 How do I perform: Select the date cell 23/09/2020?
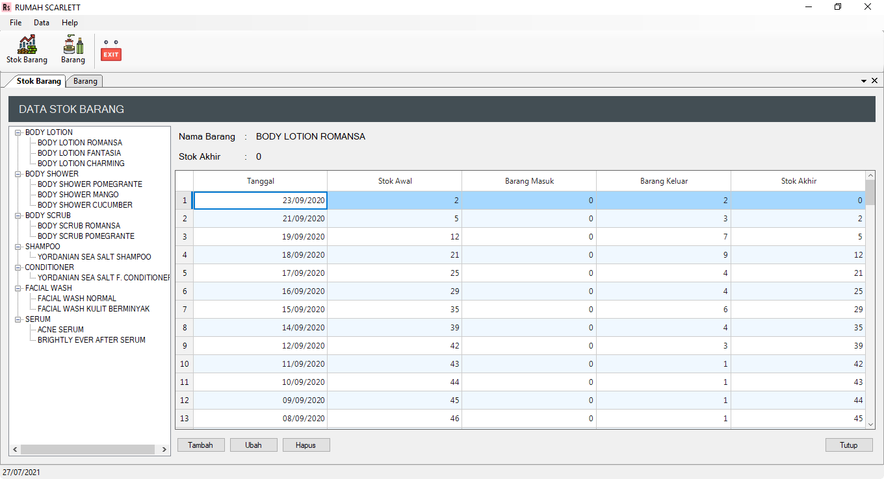point(260,201)
